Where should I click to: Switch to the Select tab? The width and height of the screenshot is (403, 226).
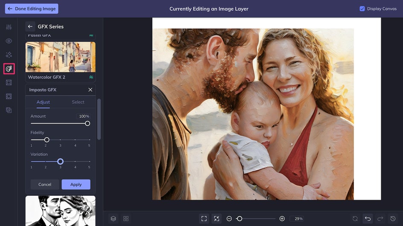78,102
